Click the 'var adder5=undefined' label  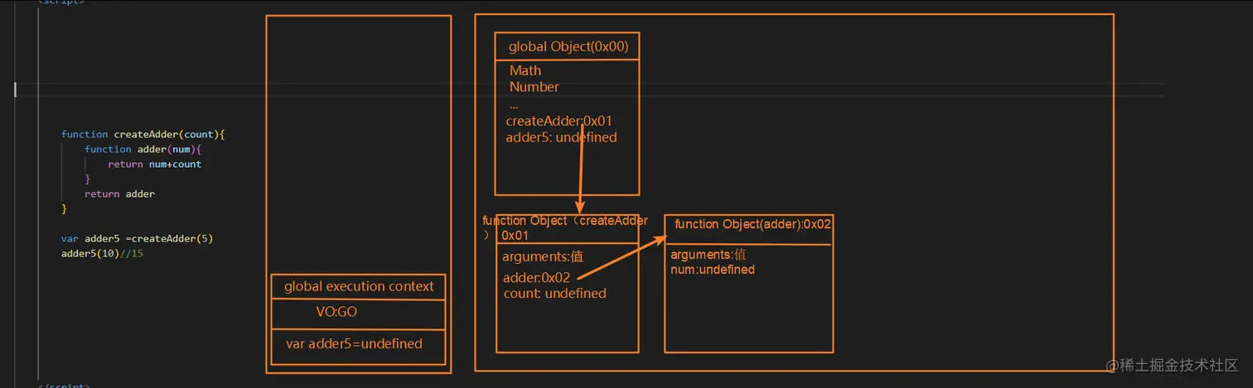click(x=354, y=343)
